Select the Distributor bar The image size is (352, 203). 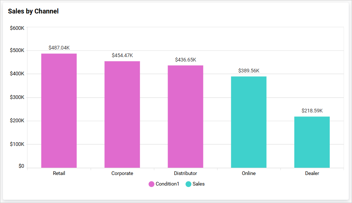click(185, 116)
